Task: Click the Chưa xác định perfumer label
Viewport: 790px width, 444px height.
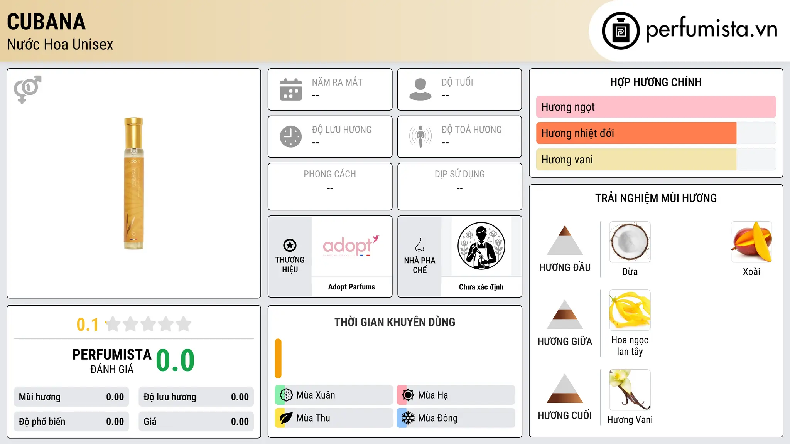Action: 481,287
